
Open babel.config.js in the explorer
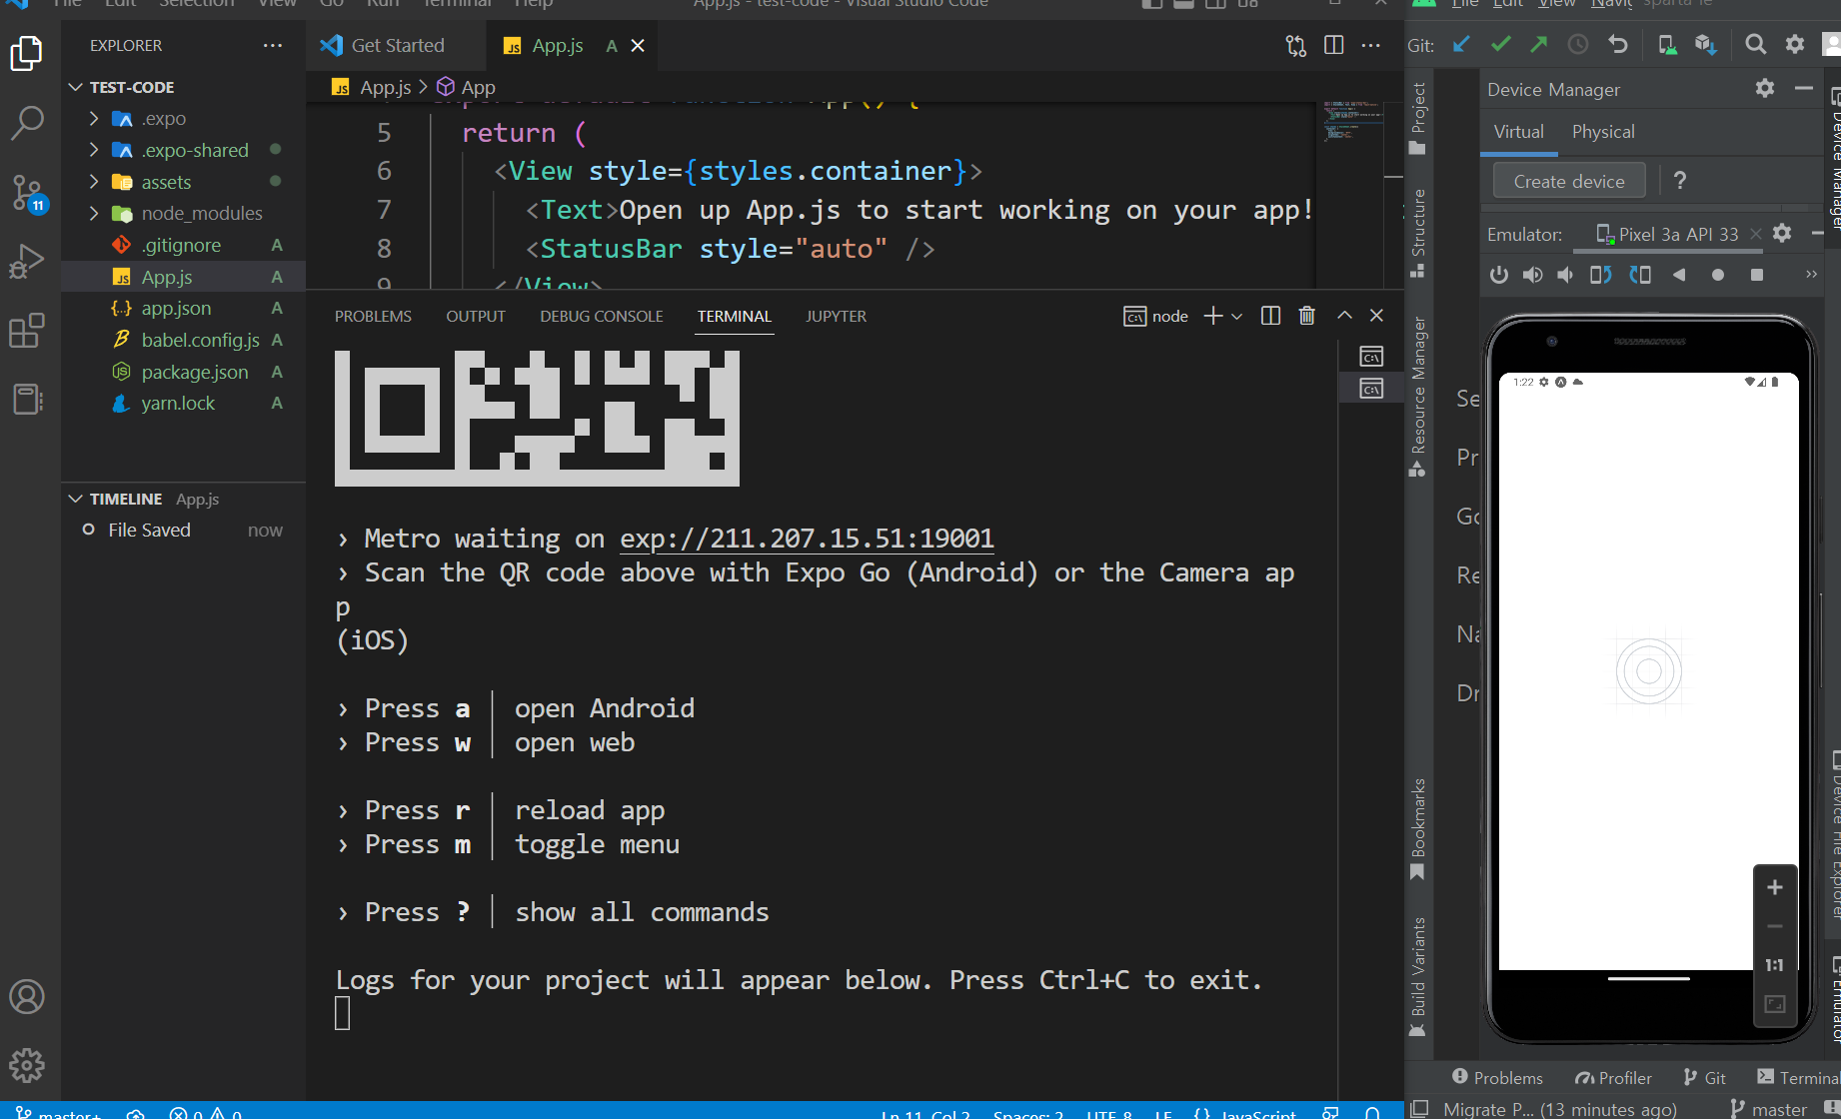point(184,340)
